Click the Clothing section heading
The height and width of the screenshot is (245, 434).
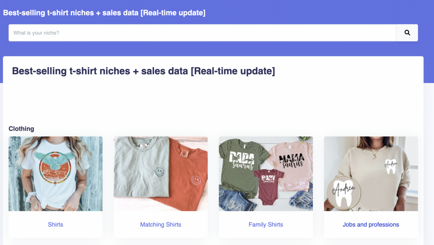pyautogui.click(x=21, y=129)
